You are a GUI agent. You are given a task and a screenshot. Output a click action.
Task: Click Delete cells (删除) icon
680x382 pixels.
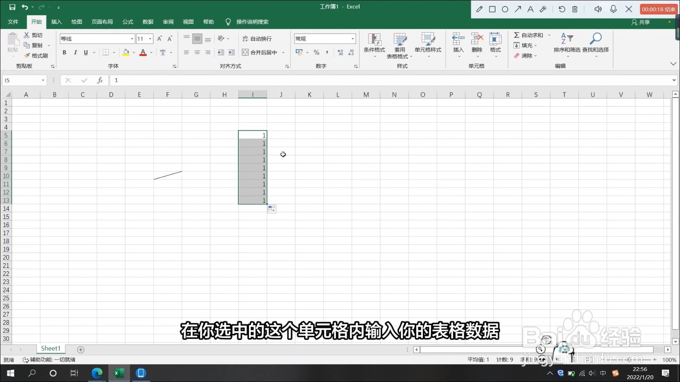(477, 39)
